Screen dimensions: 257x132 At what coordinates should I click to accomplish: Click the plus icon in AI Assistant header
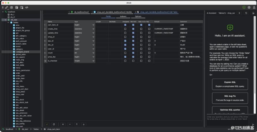click(239, 13)
